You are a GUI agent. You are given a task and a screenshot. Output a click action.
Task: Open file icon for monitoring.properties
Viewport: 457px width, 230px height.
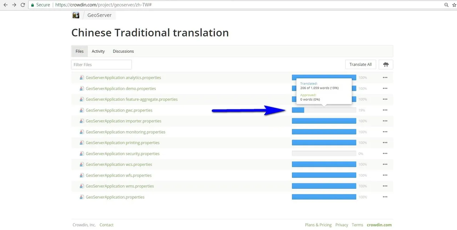[82, 132]
